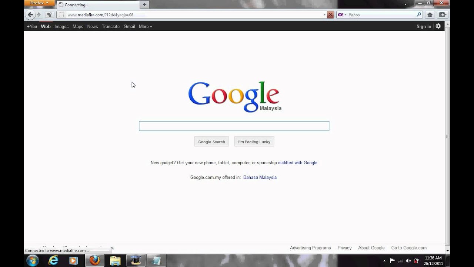Image resolution: width=474 pixels, height=267 pixels.
Task: Click Sign in link
Action: click(424, 26)
